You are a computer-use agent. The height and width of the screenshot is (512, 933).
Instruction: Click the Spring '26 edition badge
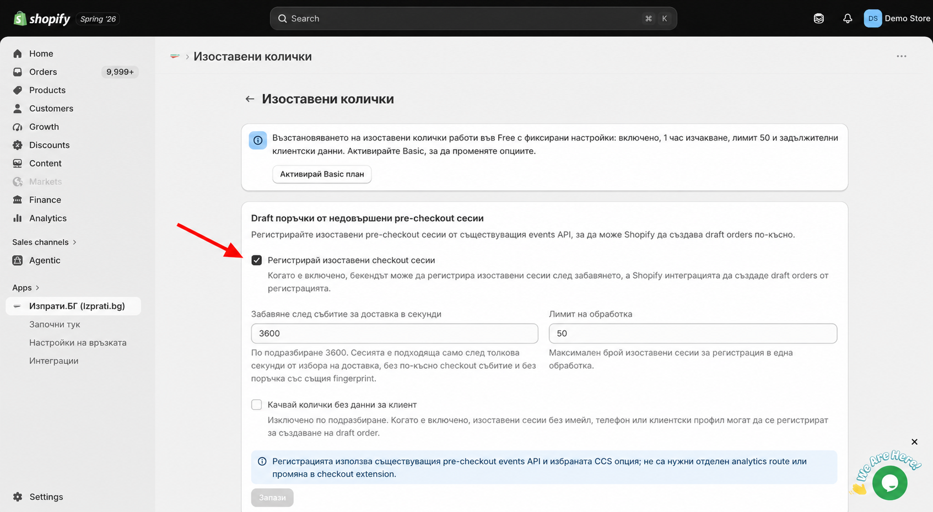tap(98, 19)
